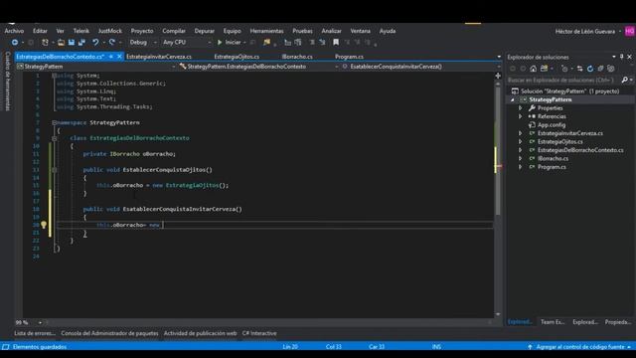The image size is (636, 358).
Task: Click the Find in Files toolbar icon
Action: [x=266, y=42]
